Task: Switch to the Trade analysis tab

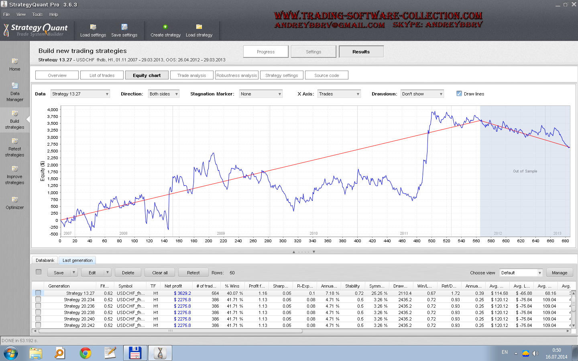Action: (x=191, y=75)
